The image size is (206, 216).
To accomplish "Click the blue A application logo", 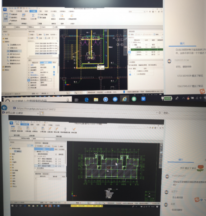I will [x=5, y=9].
